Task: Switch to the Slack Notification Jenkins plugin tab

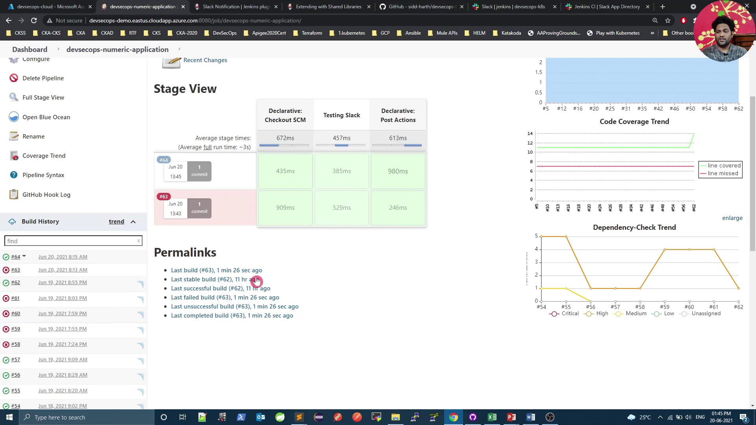Action: pyautogui.click(x=235, y=7)
